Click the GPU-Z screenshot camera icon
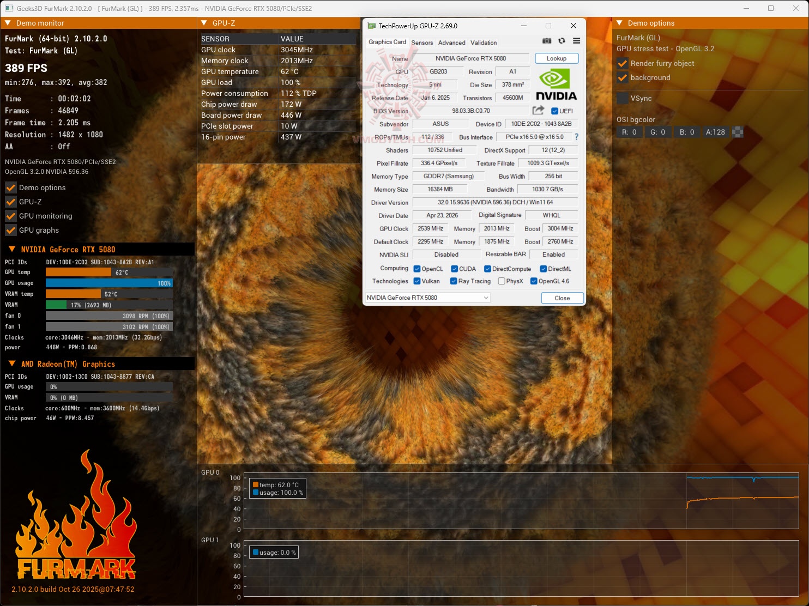The width and height of the screenshot is (809, 606). pyautogui.click(x=547, y=41)
